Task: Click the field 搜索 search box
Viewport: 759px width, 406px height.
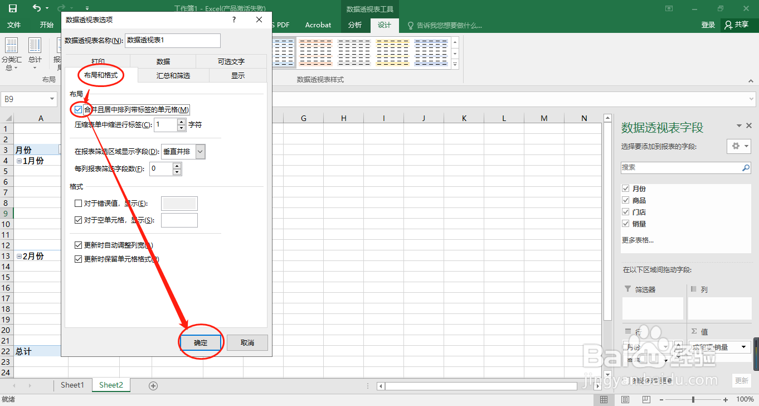Action: 686,167
